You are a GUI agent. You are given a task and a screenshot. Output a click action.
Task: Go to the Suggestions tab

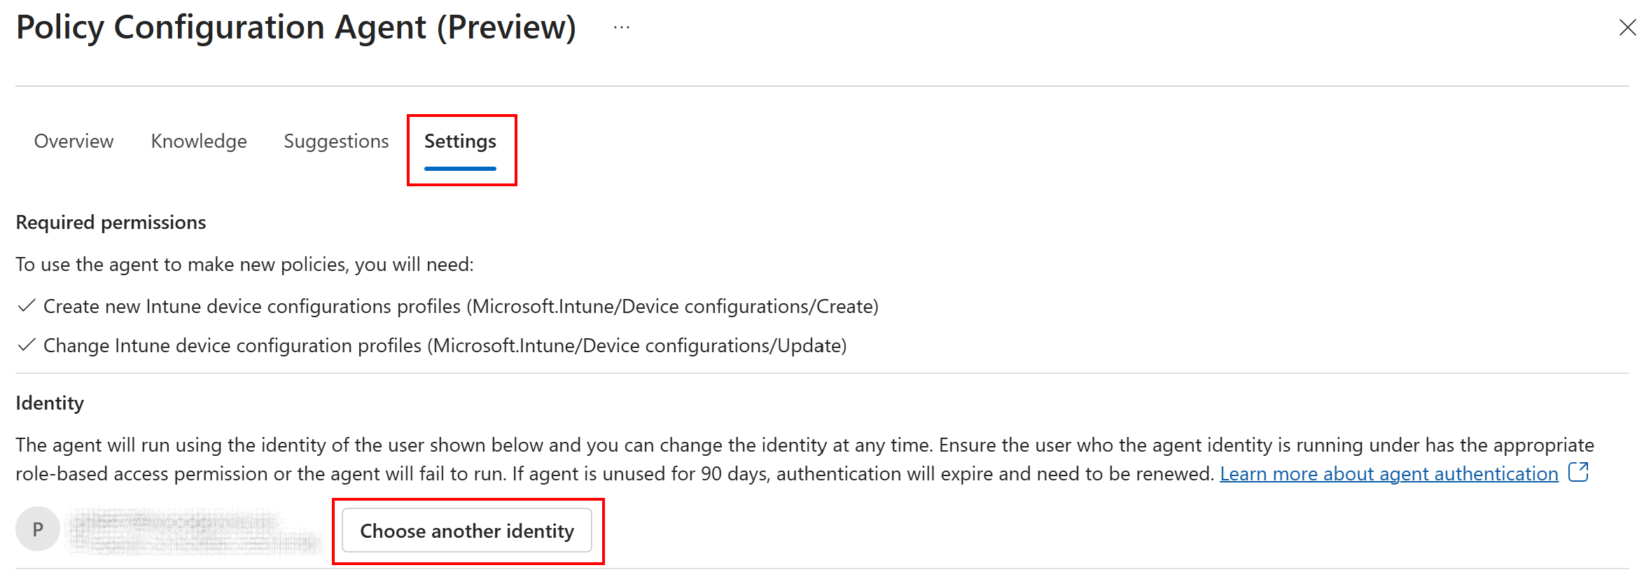tap(336, 141)
